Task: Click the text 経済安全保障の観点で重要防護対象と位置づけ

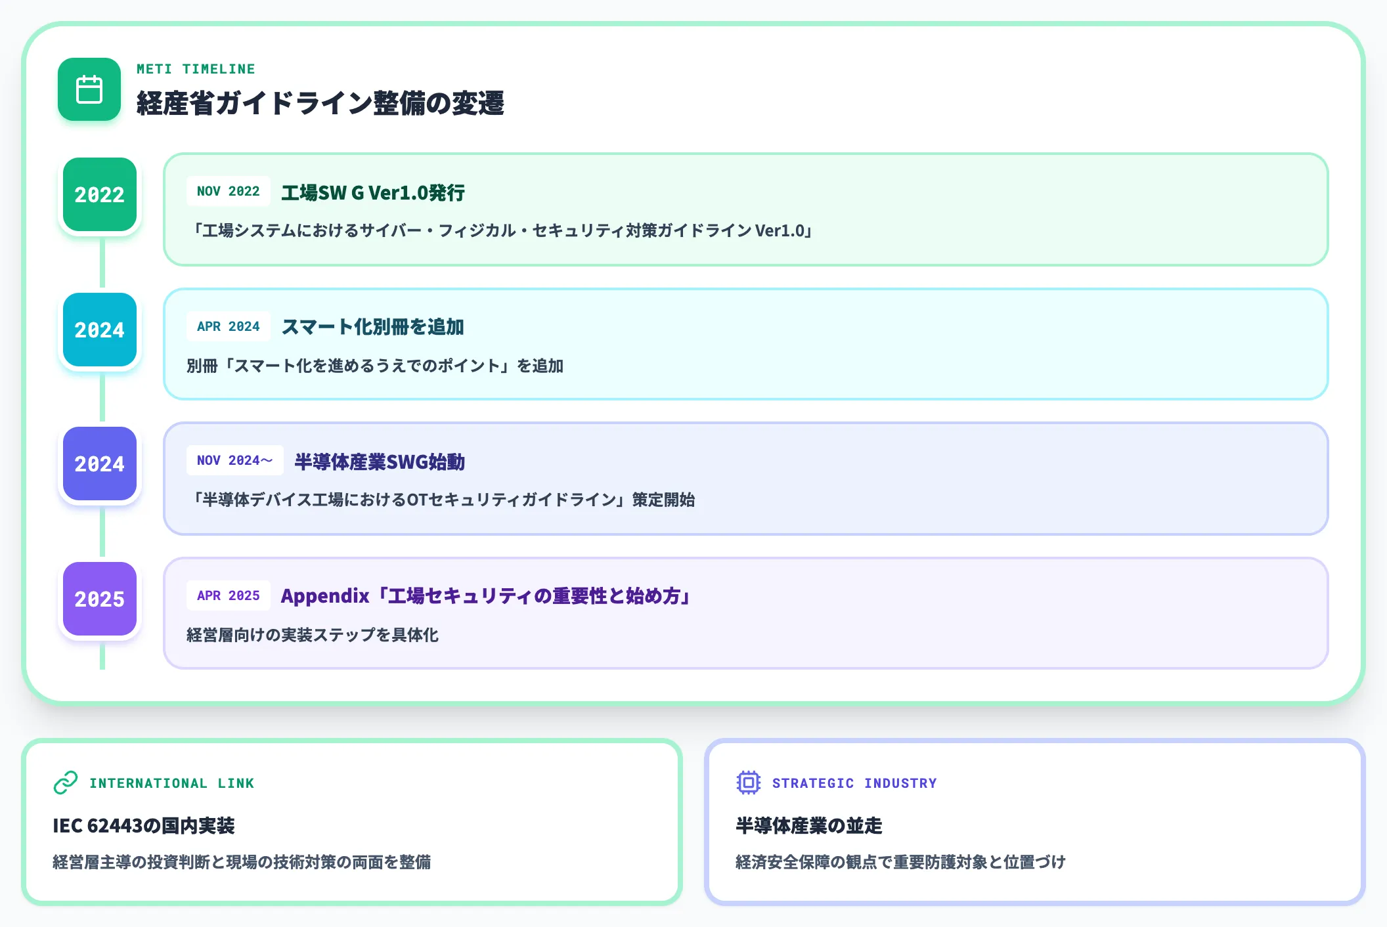Action: click(900, 862)
